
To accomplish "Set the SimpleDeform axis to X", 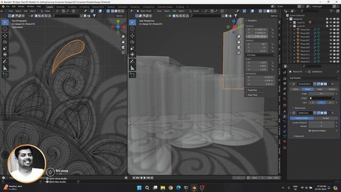I will (313, 102).
